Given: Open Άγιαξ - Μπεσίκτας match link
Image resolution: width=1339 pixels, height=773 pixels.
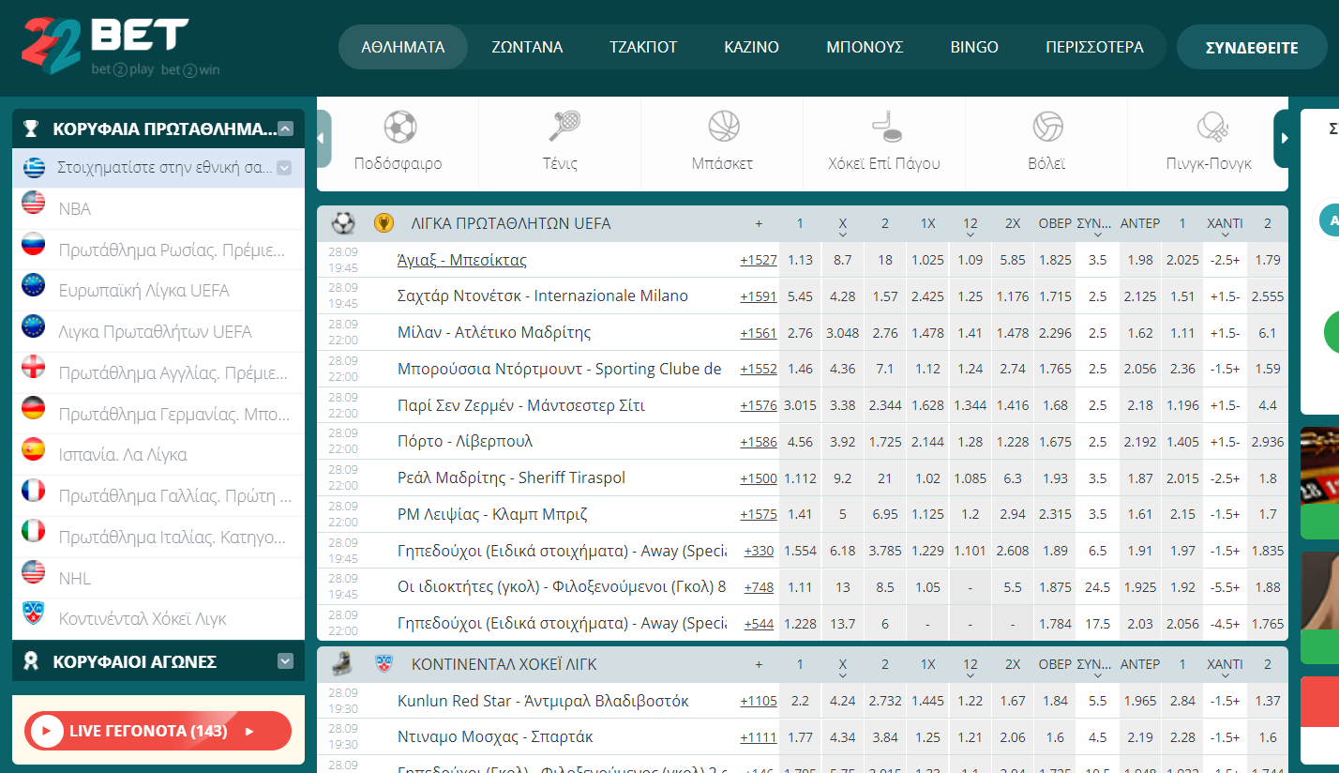Looking at the screenshot, I should (x=462, y=260).
